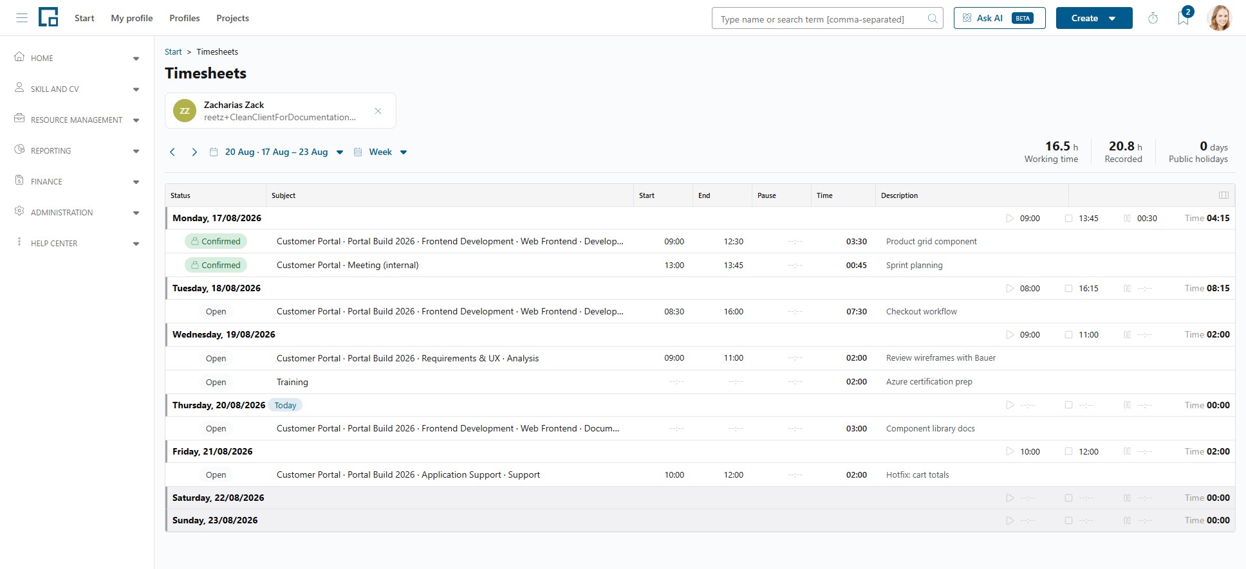The height and width of the screenshot is (569, 1246).
Task: Open the Start menu item
Action: [84, 18]
